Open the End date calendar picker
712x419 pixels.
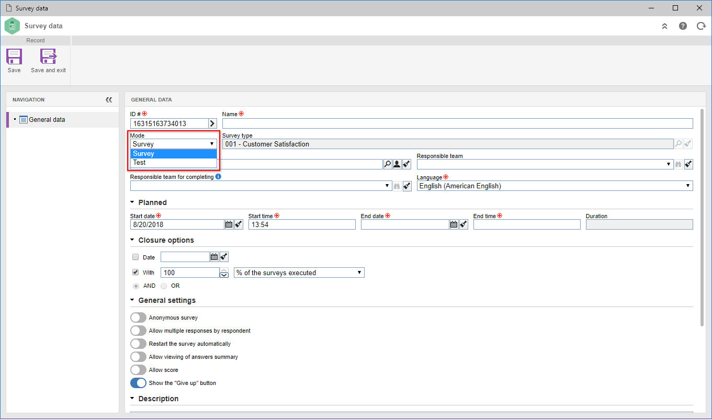click(454, 224)
